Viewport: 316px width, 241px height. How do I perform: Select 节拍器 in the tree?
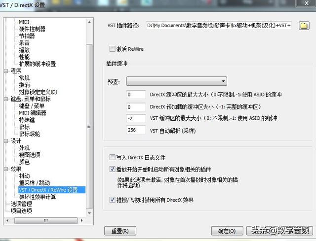pyautogui.click(x=27, y=36)
